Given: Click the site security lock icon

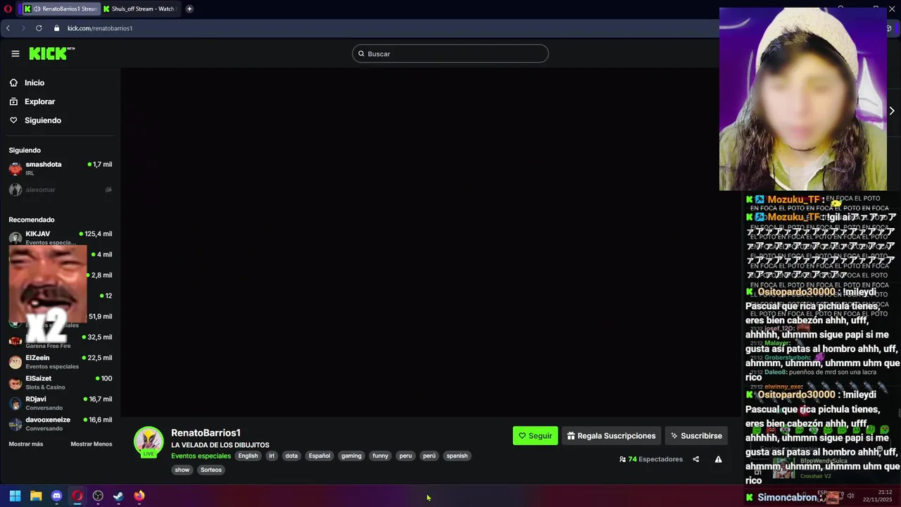Looking at the screenshot, I should (x=56, y=28).
